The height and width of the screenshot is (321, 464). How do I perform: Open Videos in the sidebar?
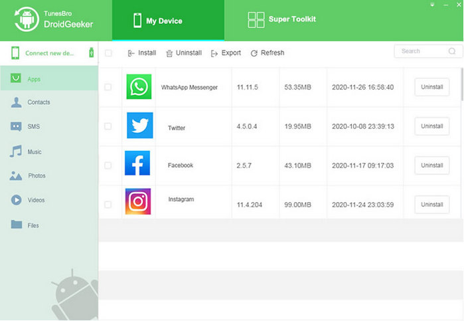(49, 200)
